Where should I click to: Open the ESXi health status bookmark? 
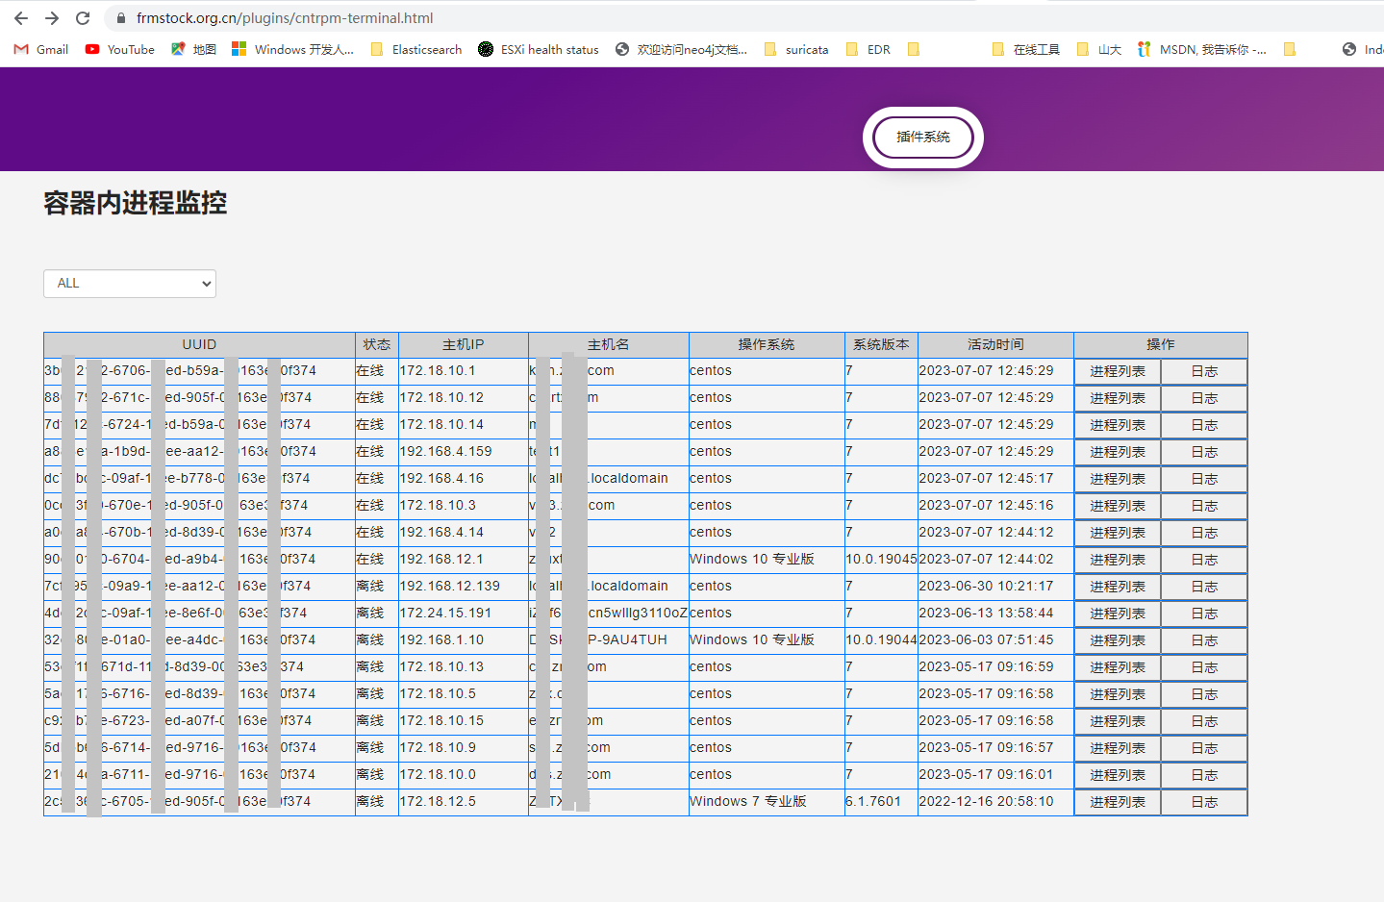[x=539, y=49]
